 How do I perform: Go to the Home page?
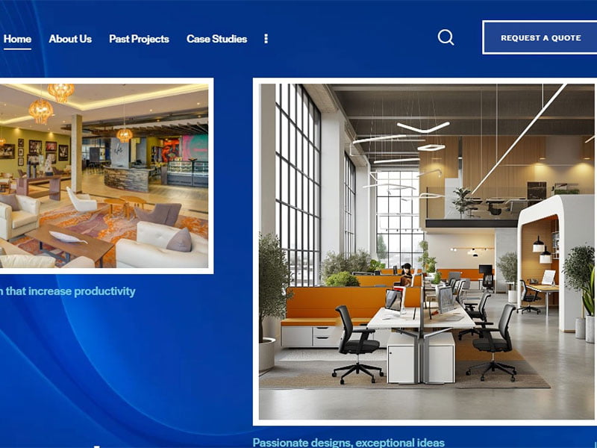click(17, 39)
